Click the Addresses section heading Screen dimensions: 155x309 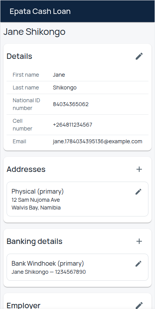(x=26, y=169)
